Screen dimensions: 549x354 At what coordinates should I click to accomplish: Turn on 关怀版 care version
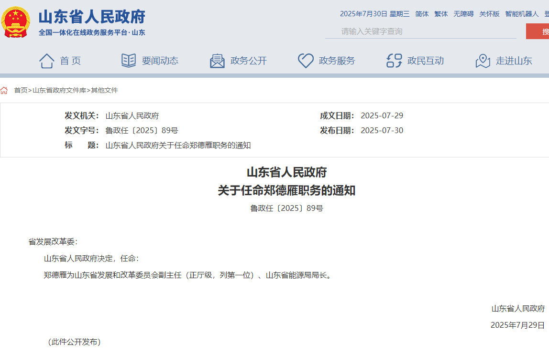pyautogui.click(x=489, y=14)
